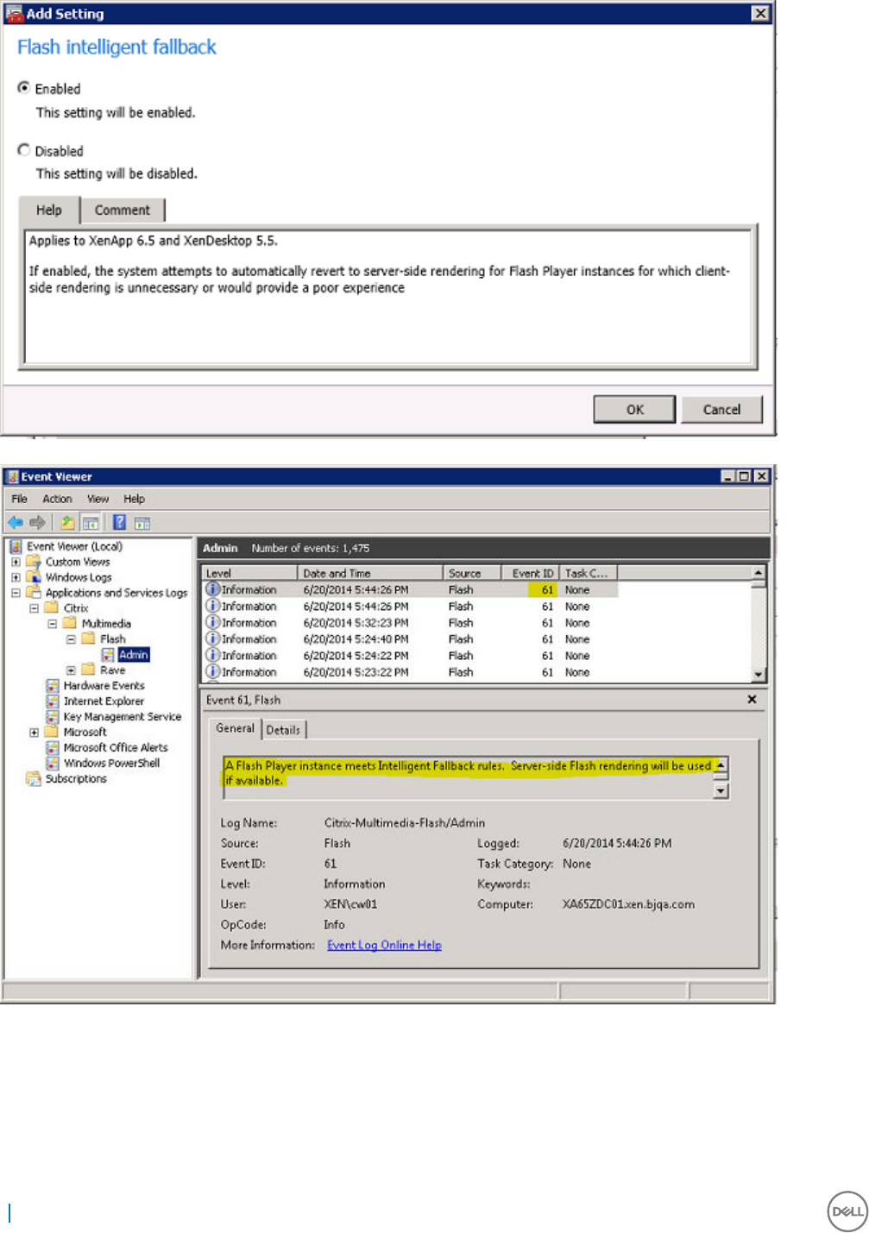Select the Admin log tree item
The image size is (869, 1233).
coord(134,655)
